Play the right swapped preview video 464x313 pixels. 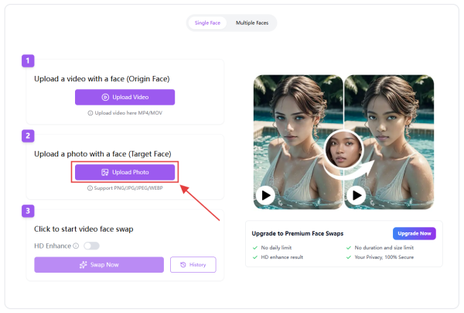pyautogui.click(x=357, y=194)
